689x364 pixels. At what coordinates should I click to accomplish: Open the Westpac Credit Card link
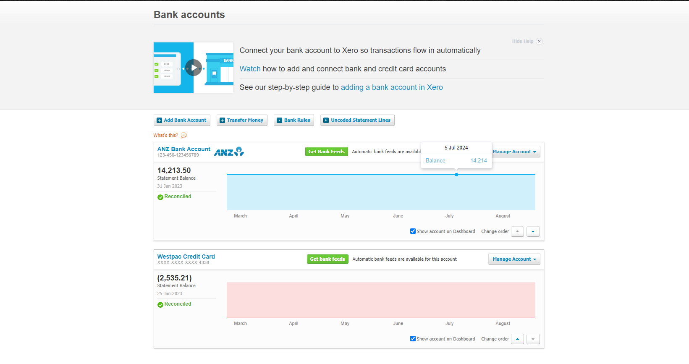(186, 257)
